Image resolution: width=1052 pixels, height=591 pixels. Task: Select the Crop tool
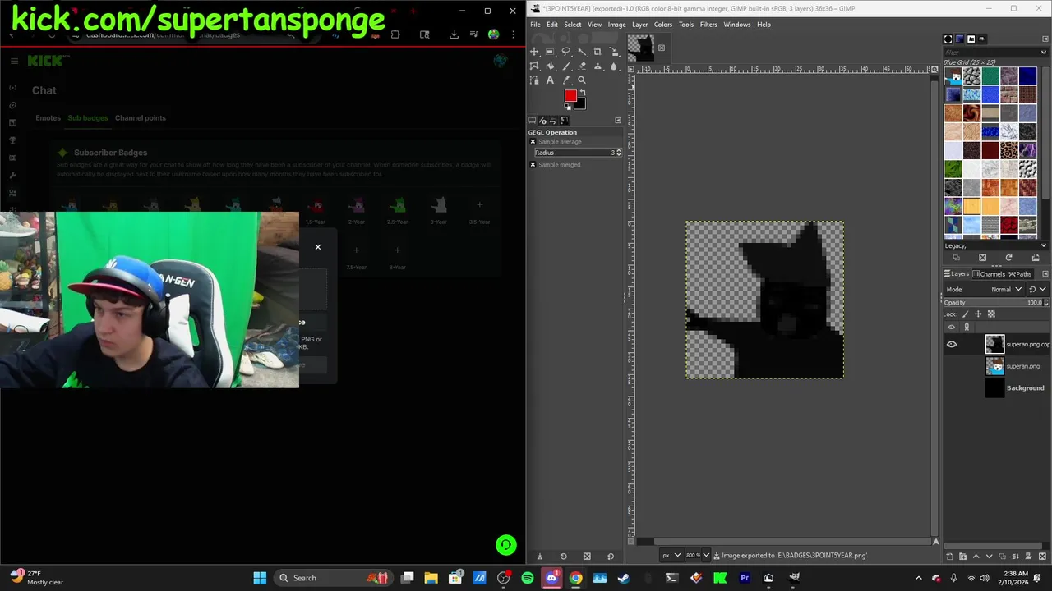click(598, 52)
